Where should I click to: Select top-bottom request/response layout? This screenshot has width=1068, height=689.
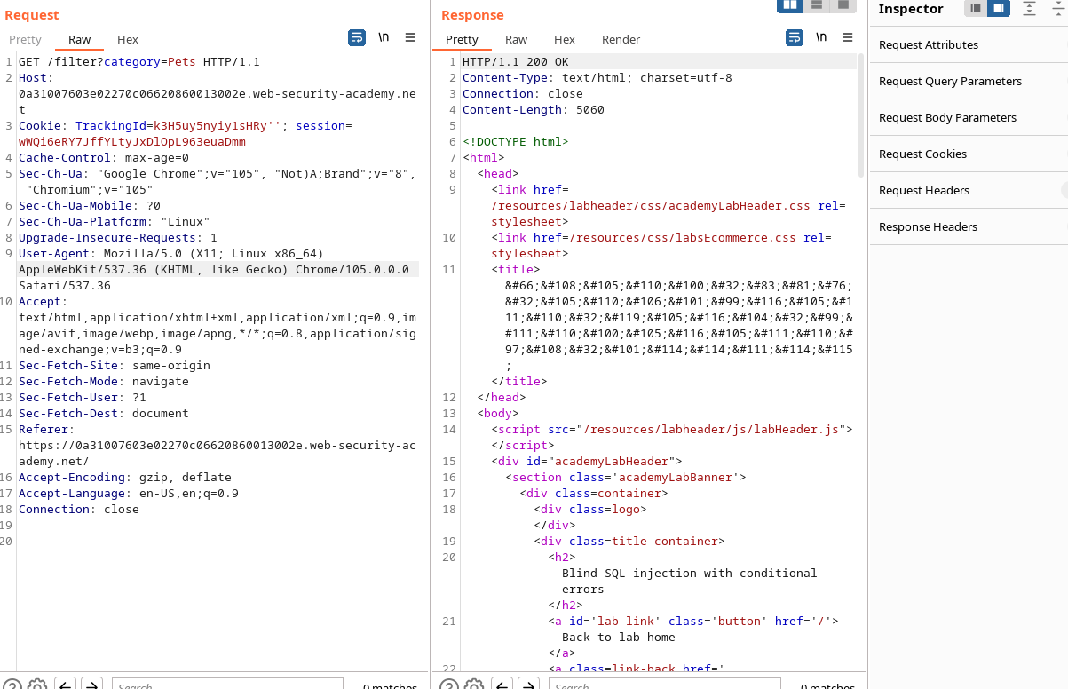(x=817, y=5)
